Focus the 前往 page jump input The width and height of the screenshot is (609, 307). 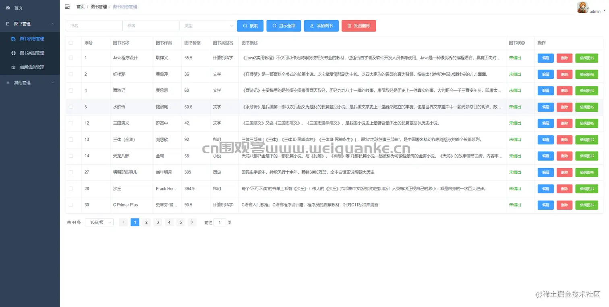coord(220,222)
